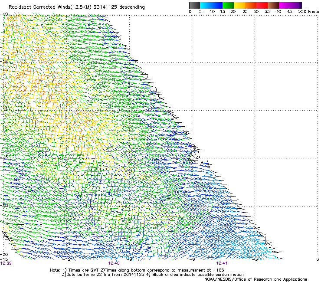Click the purple 10:39 time marker
The height and width of the screenshot is (282, 321).
click(x=6, y=263)
